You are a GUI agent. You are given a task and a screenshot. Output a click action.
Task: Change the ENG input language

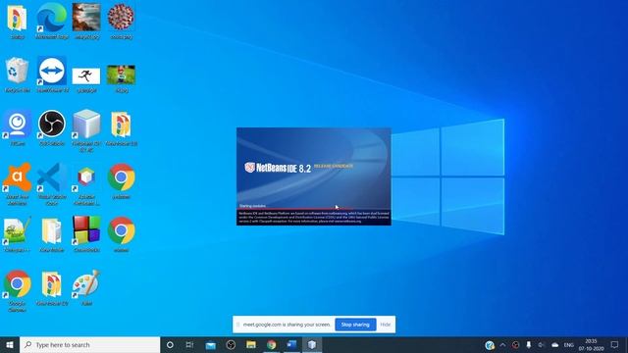coord(569,345)
